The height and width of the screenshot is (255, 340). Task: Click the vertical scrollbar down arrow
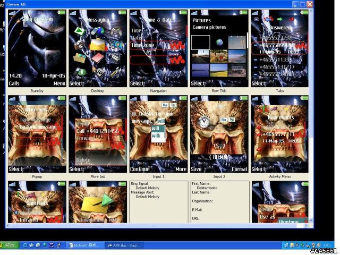pyautogui.click(x=311, y=220)
